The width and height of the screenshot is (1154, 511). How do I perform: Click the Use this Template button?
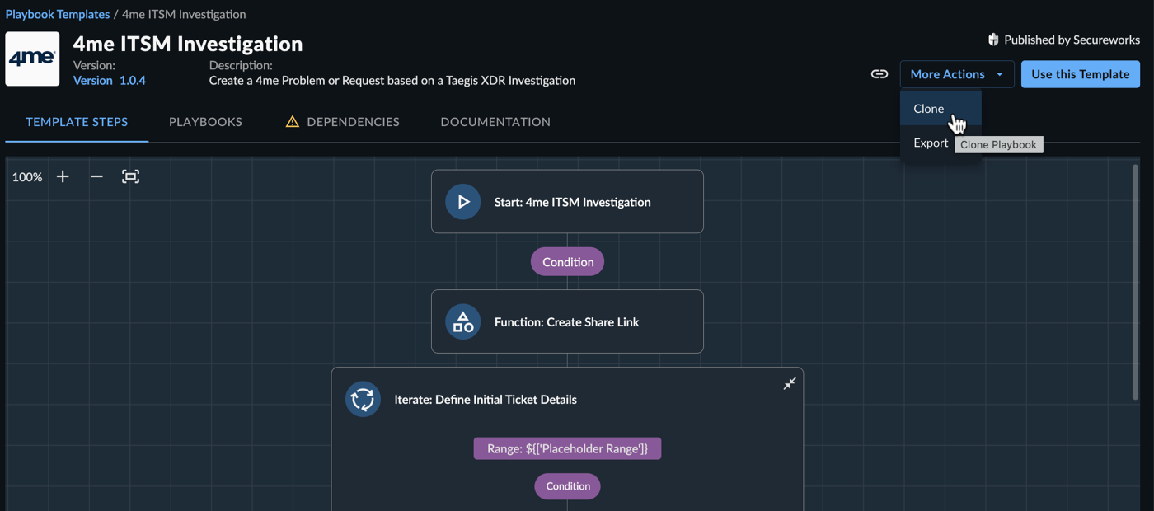click(1081, 74)
